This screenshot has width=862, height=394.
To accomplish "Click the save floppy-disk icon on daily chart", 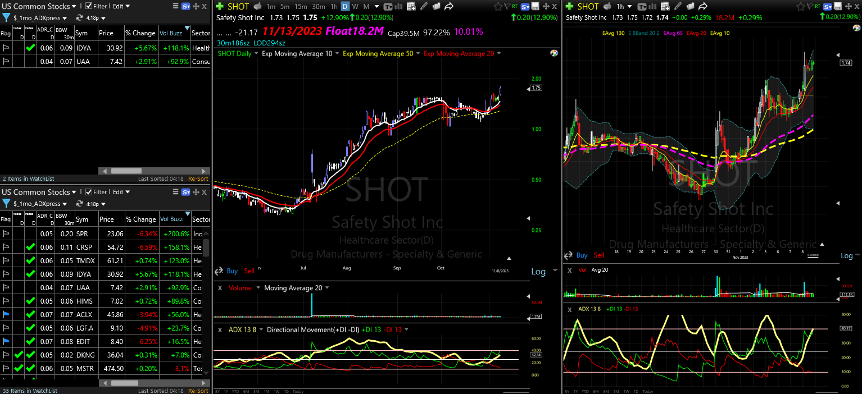I will (536, 6).
